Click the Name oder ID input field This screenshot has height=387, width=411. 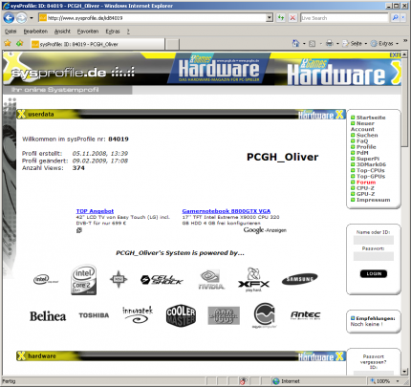(x=374, y=240)
